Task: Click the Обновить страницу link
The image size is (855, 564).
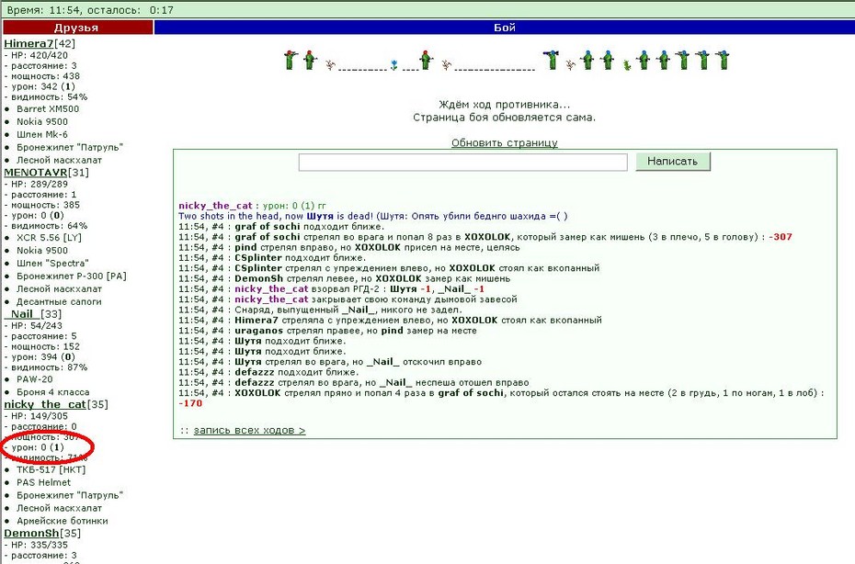Action: pyautogui.click(x=505, y=142)
